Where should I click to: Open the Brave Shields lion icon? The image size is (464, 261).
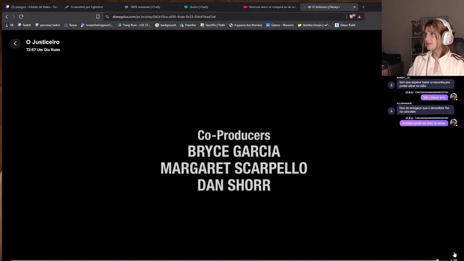pyautogui.click(x=352, y=17)
